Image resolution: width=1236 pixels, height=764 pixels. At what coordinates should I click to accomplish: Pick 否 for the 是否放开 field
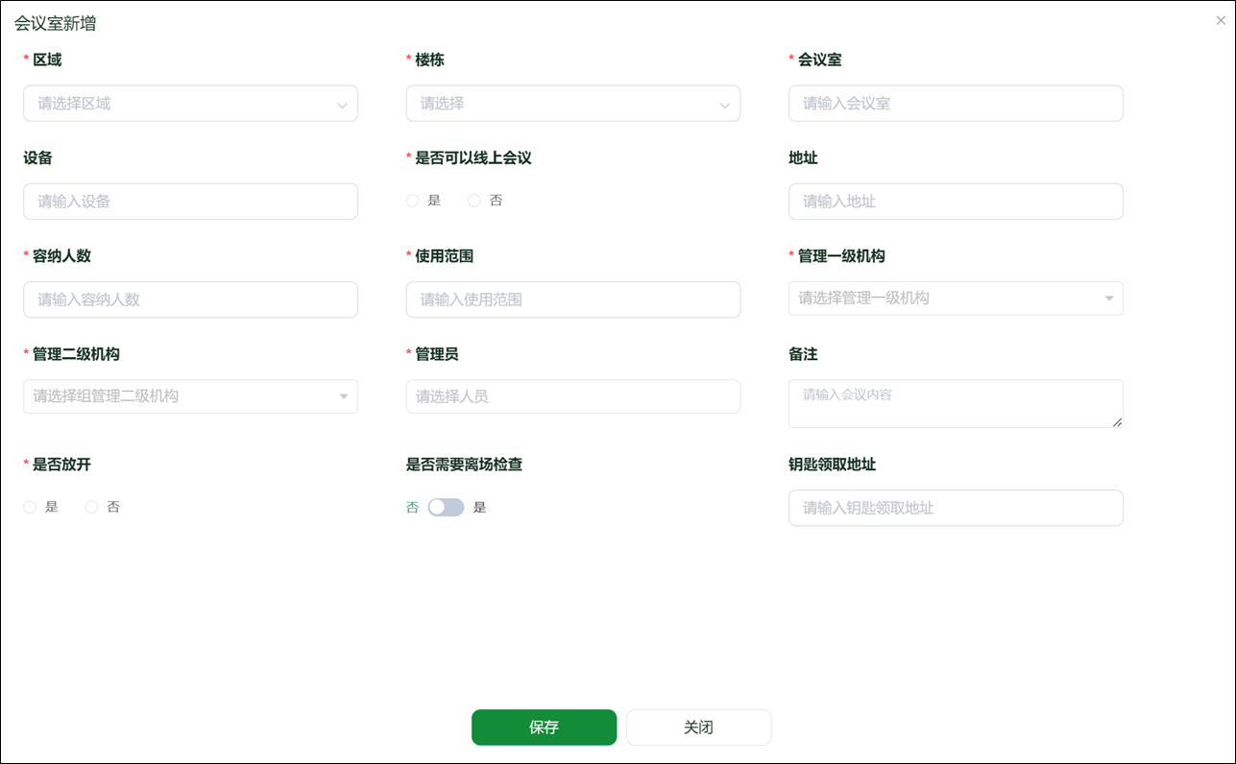click(89, 506)
